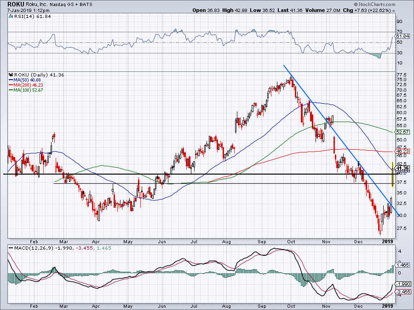
Task: Click the green MA(100) legend color line
Action: (11, 90)
